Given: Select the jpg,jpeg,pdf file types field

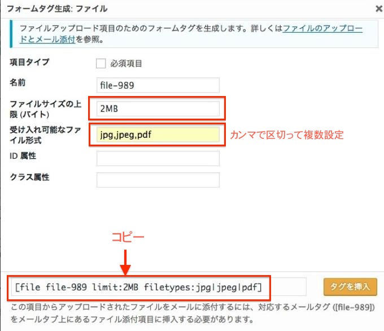Looking at the screenshot, I should tap(158, 135).
